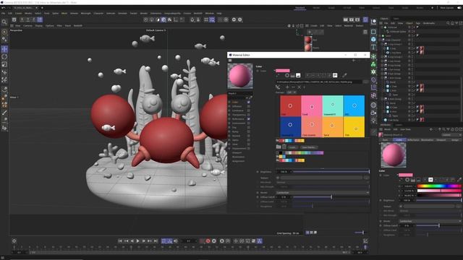Switch to color wheel mode in Material Editor
Screen dimensions: 463x260
click(287, 75)
